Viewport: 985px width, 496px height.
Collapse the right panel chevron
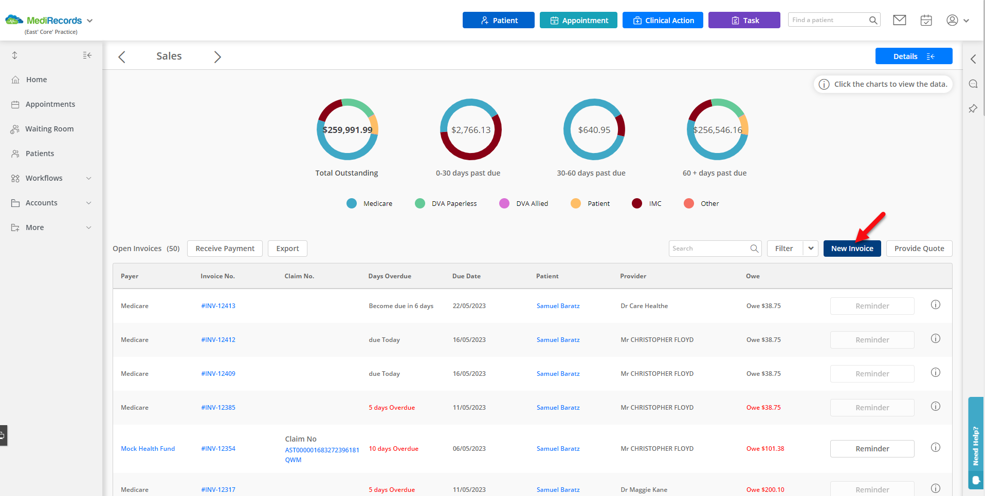[973, 59]
